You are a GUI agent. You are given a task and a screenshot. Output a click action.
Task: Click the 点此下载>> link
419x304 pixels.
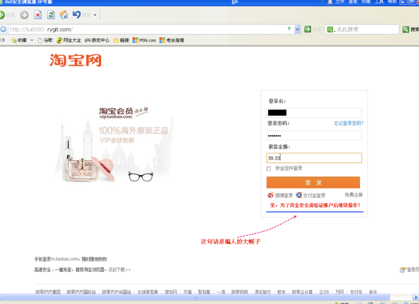click(x=120, y=270)
